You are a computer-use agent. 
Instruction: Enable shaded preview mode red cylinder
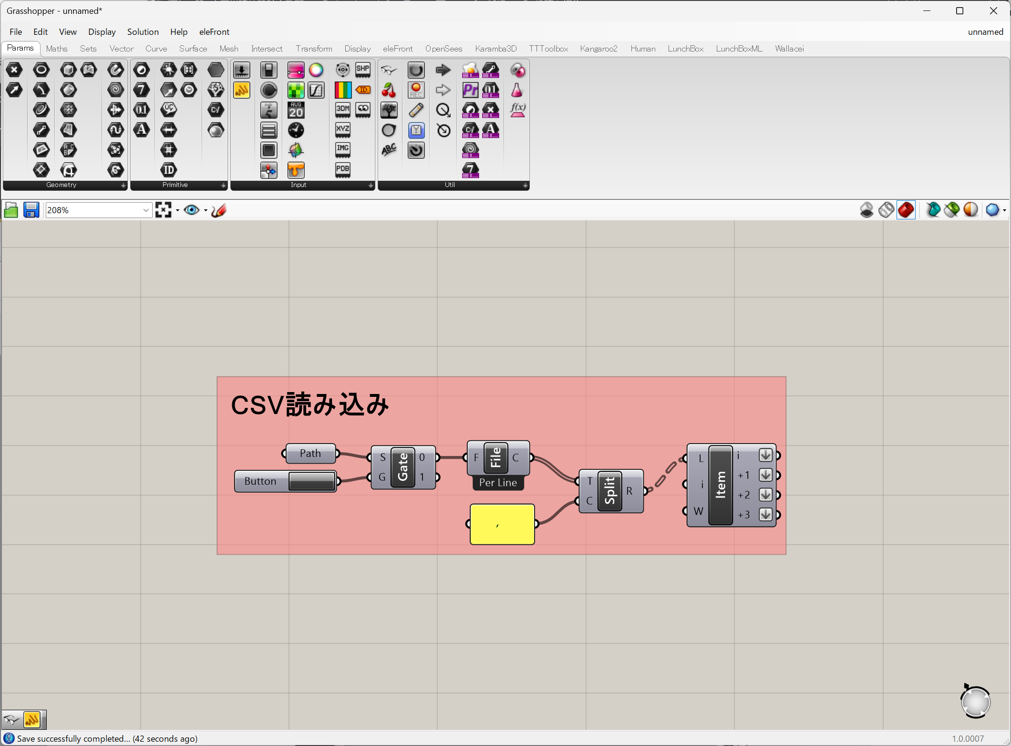tap(906, 210)
